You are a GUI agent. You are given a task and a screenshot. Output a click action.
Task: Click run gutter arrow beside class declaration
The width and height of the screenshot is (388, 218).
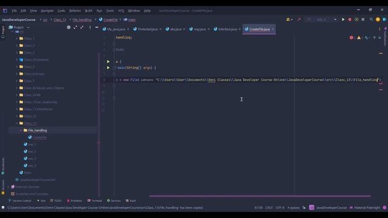click(x=108, y=62)
